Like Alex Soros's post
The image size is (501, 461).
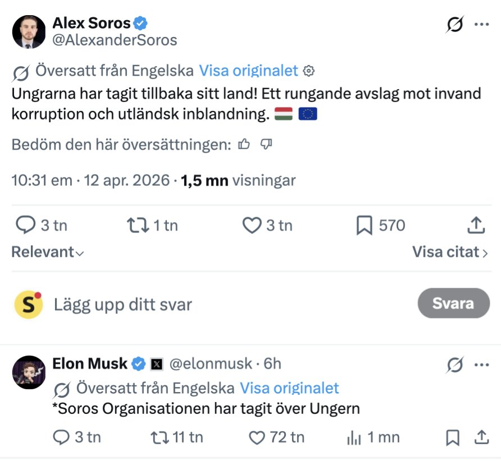point(252,225)
